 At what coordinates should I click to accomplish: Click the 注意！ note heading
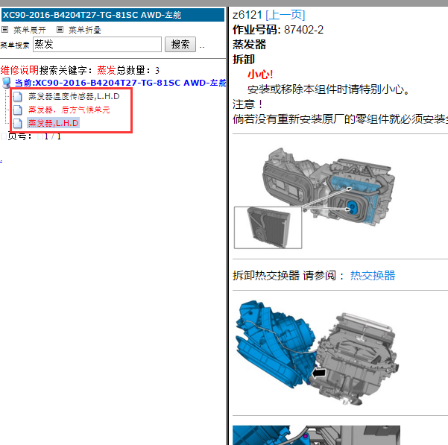(248, 104)
